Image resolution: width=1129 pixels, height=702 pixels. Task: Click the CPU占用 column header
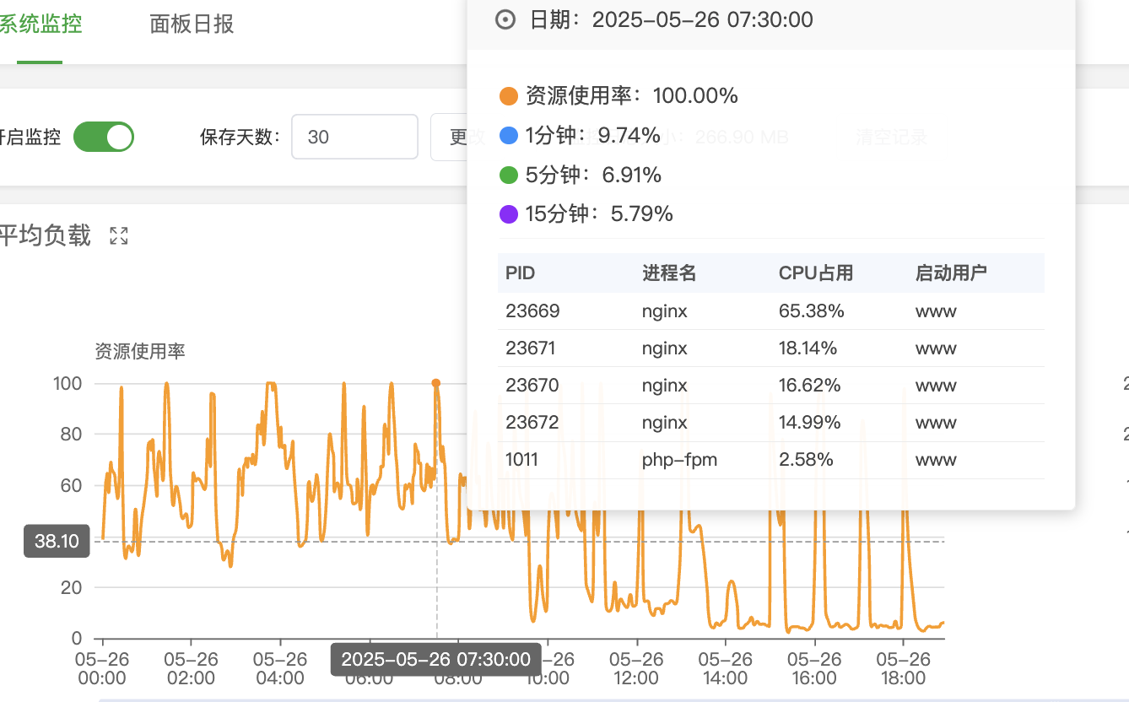[816, 273]
